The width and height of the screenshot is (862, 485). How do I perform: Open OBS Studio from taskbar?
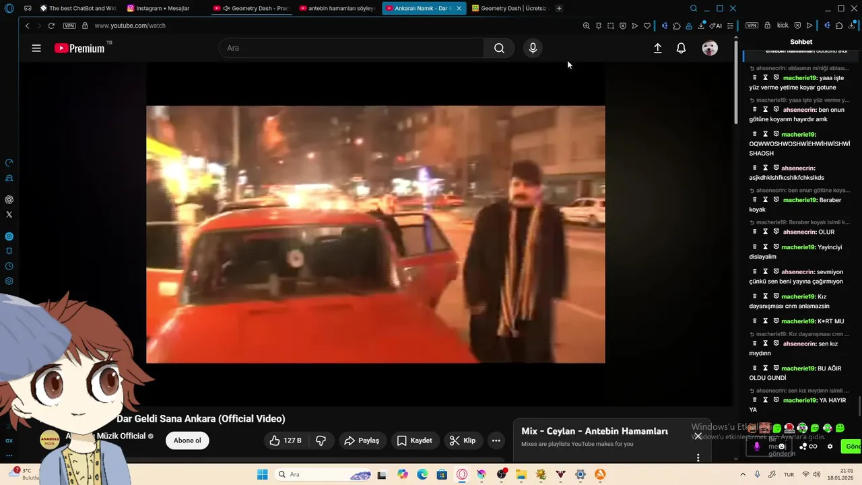502,474
